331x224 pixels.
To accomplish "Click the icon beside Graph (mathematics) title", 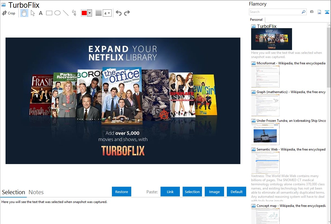I will (253, 92).
